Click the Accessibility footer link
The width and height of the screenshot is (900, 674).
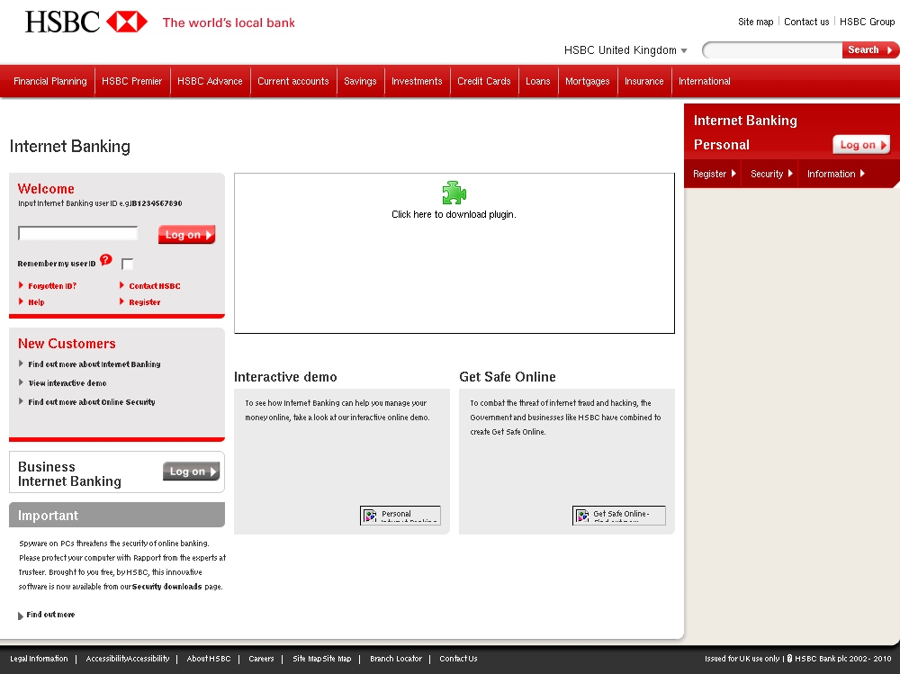[128, 659]
